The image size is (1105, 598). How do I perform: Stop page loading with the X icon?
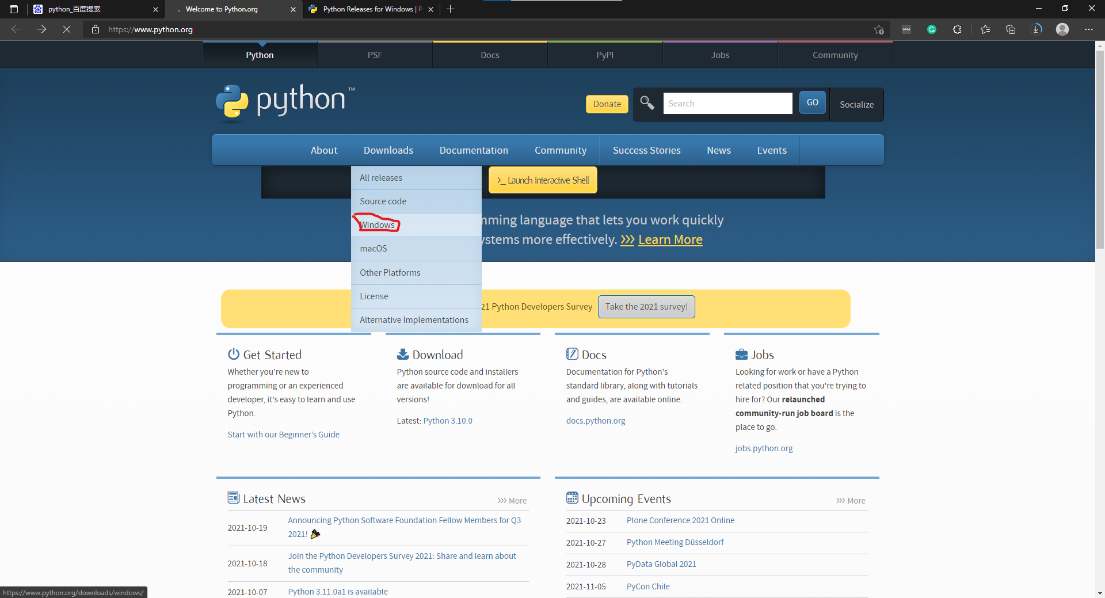pyautogui.click(x=67, y=29)
